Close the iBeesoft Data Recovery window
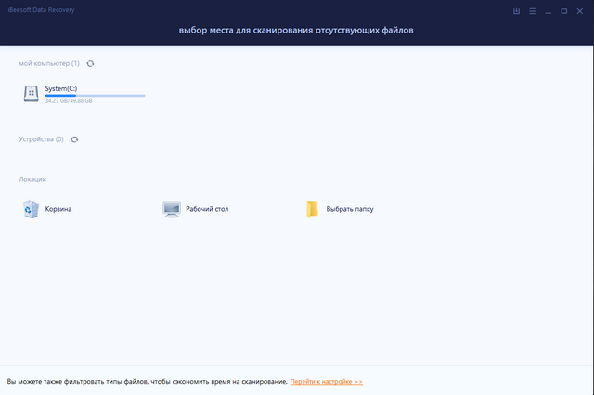The width and height of the screenshot is (594, 395). (x=580, y=11)
